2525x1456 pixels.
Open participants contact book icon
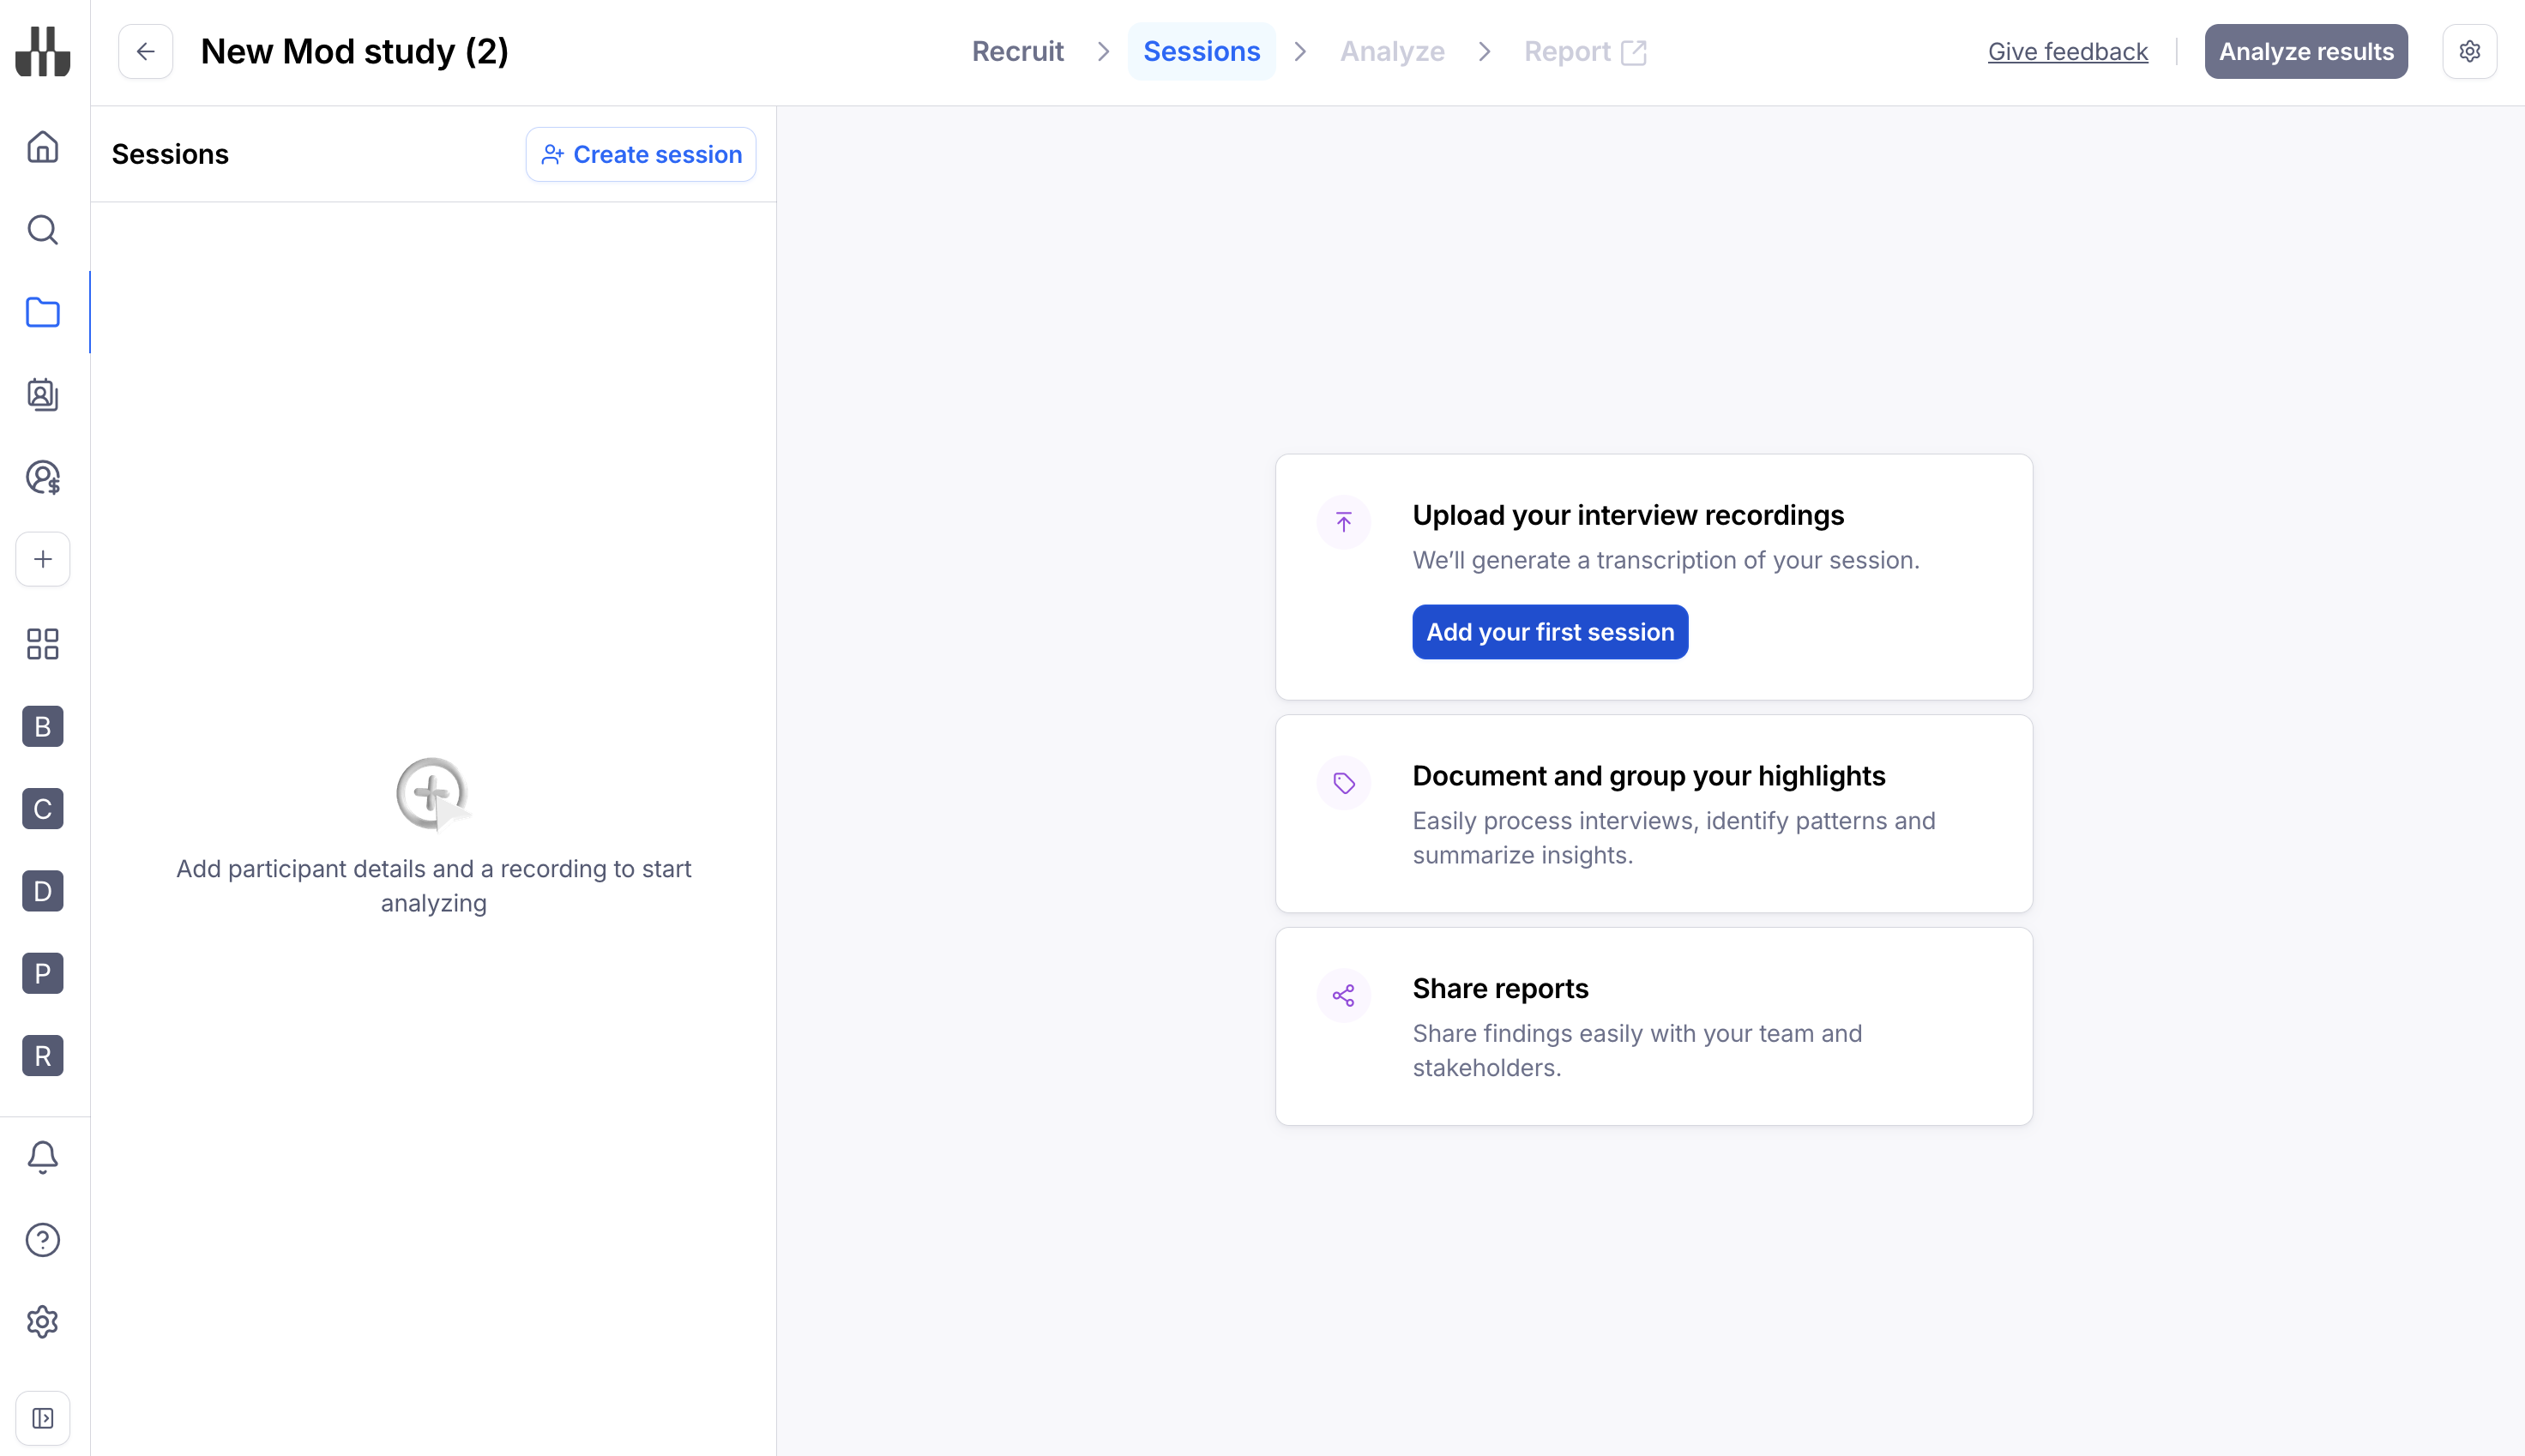[42, 395]
